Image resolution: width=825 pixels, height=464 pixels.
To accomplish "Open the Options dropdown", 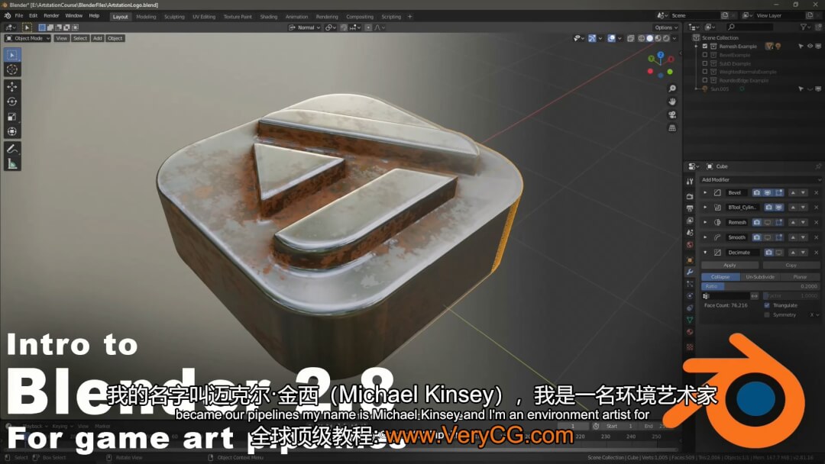I will [x=665, y=27].
